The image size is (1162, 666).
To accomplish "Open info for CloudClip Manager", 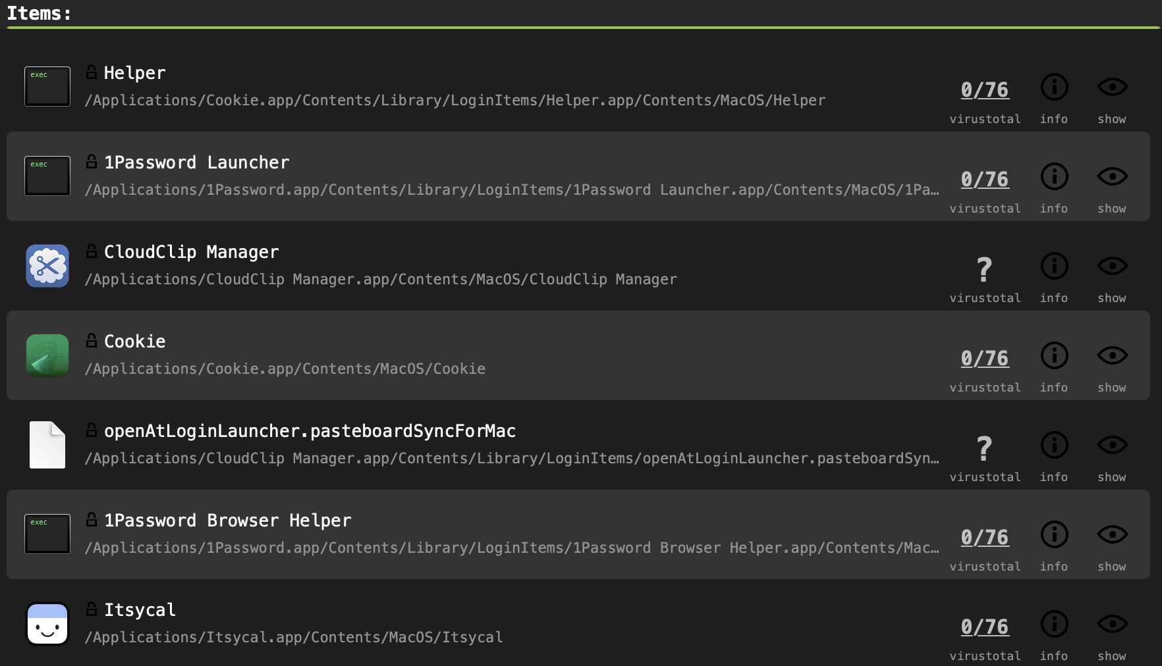I will 1054,266.
